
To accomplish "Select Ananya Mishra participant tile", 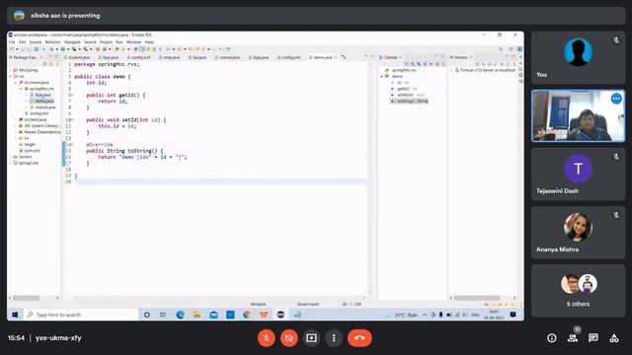I will coord(578,233).
